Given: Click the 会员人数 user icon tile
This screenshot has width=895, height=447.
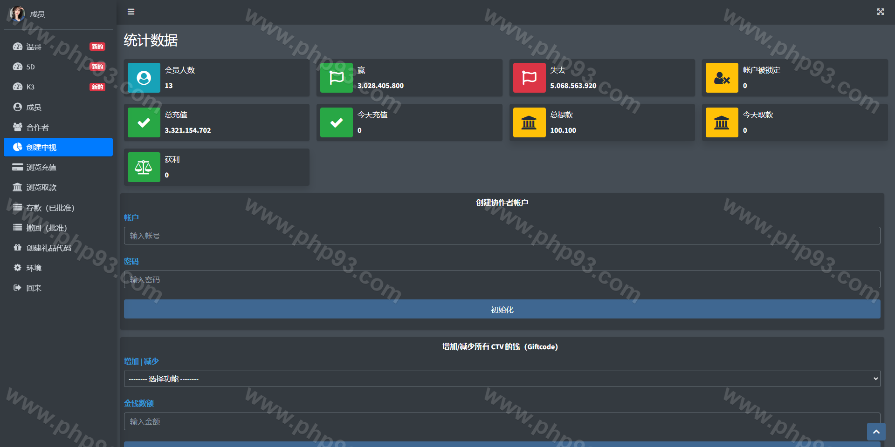Looking at the screenshot, I should coord(144,78).
